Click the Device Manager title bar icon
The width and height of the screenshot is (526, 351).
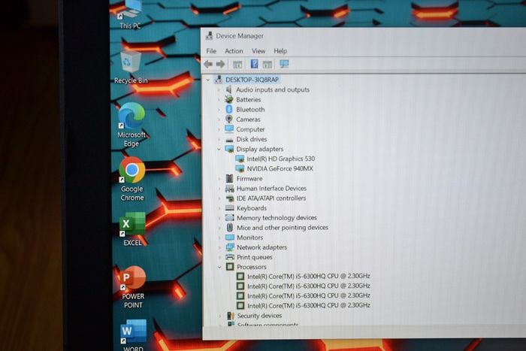point(210,35)
